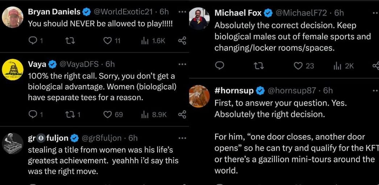
Task: Open gr8fuljon's profile picture
Action: (13, 143)
